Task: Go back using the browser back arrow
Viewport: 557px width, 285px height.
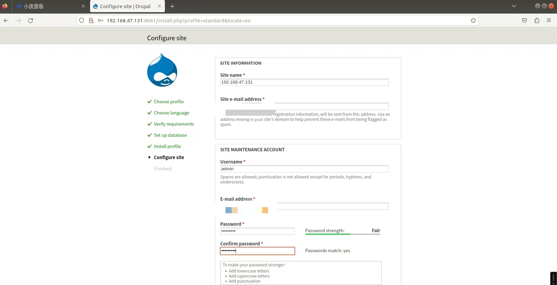Action: pos(6,21)
